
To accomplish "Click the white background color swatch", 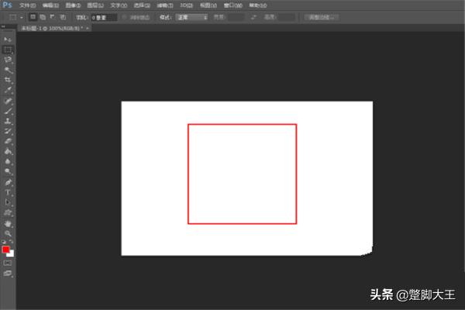I will click(x=12, y=254).
